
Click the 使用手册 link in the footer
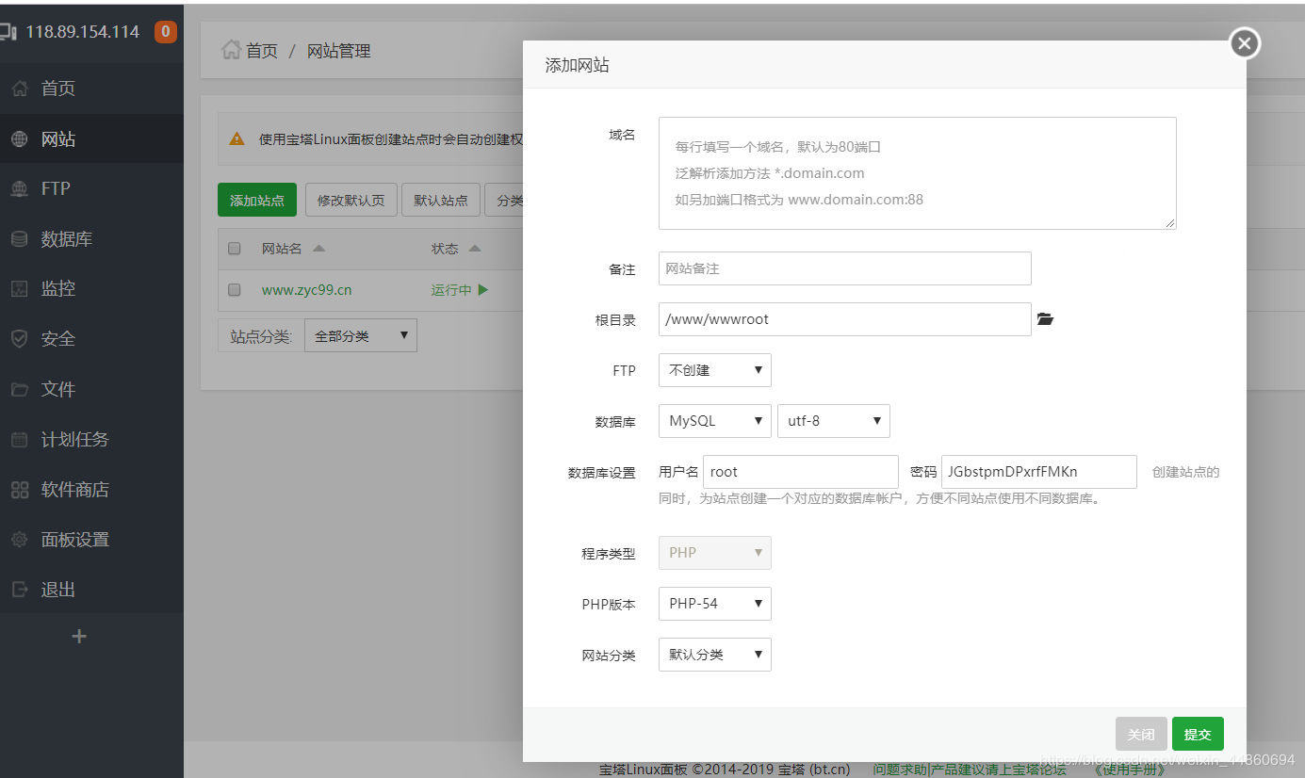pyautogui.click(x=1128, y=770)
